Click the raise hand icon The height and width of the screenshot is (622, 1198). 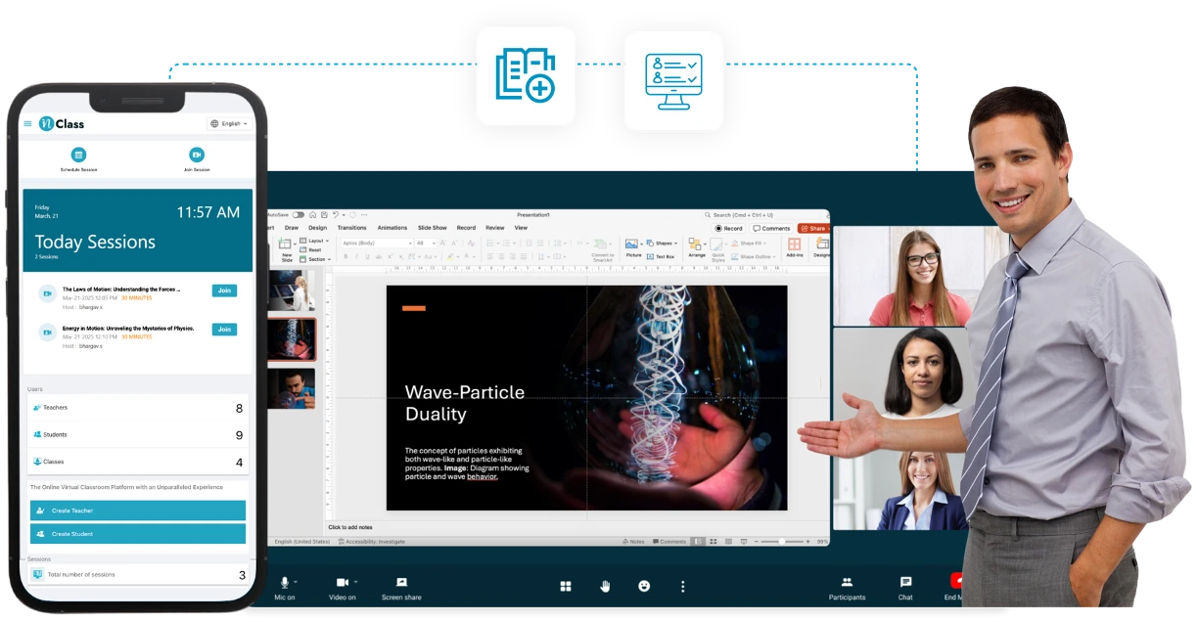605,586
